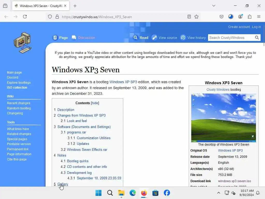Expand the list all tabs chevron

(x=214, y=6)
